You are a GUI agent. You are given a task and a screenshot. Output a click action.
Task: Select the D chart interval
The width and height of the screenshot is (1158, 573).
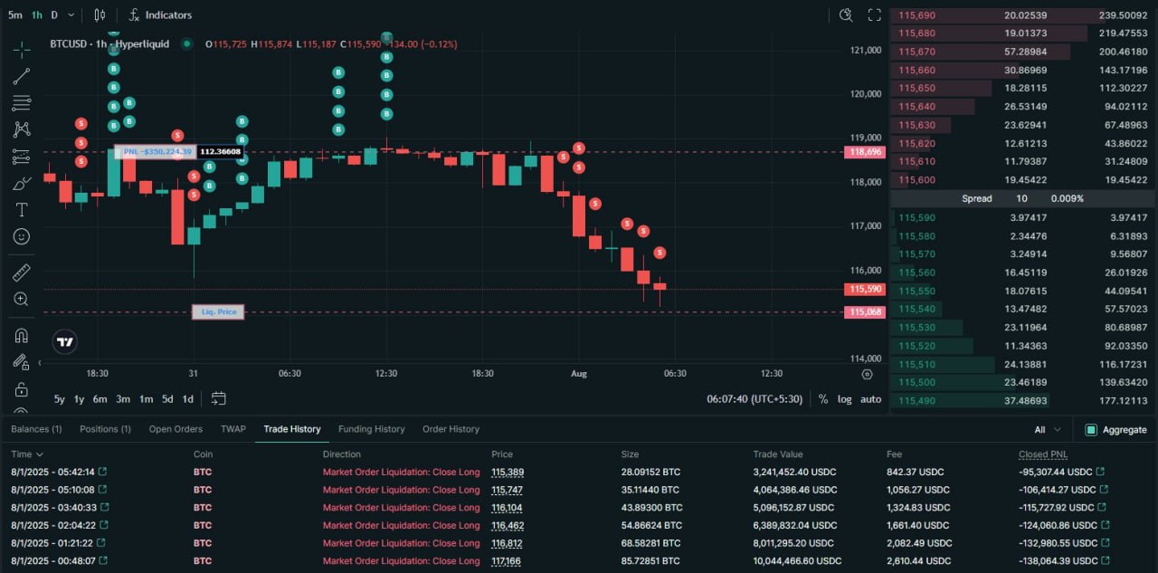(x=54, y=15)
